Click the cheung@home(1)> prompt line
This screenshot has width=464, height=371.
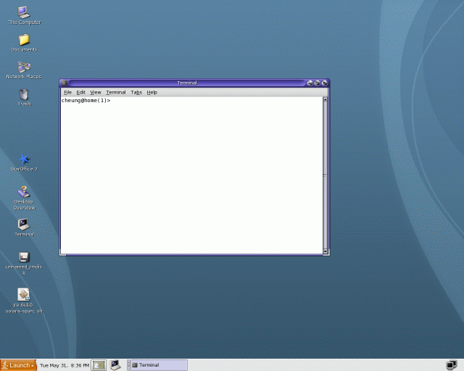point(86,101)
